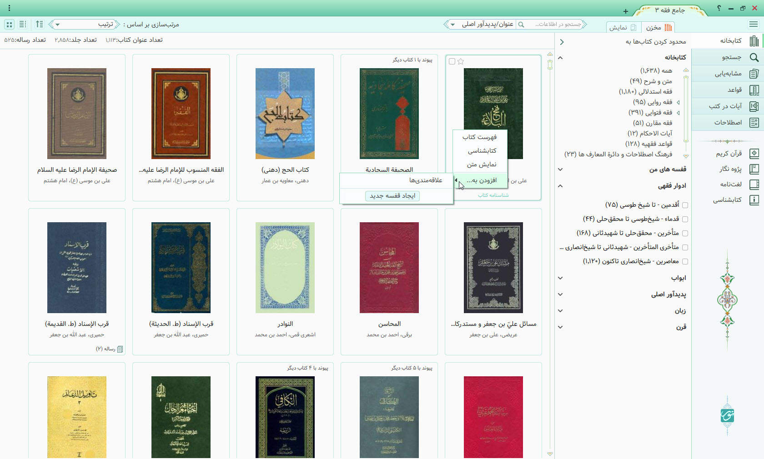Select کتابشناسی from context menu
This screenshot has width=764, height=459.
coord(480,151)
